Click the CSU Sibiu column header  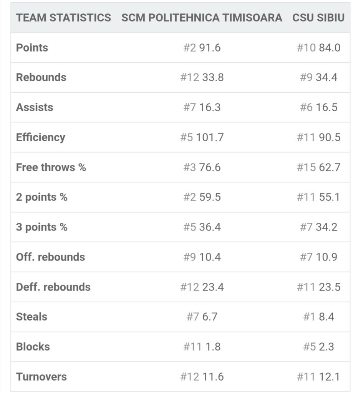[318, 18]
